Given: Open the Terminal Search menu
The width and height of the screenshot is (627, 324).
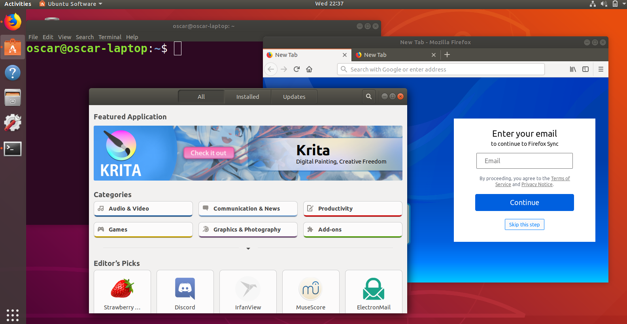Looking at the screenshot, I should (x=85, y=37).
